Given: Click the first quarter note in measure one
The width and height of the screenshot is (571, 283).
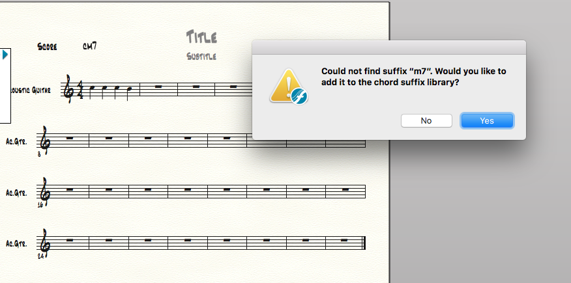Looking at the screenshot, I should coord(93,88).
